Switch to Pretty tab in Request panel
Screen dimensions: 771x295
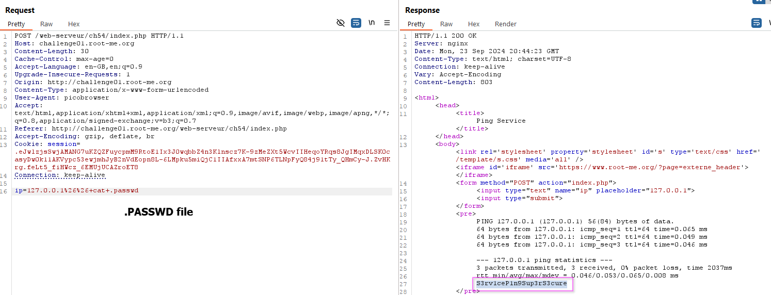coord(17,24)
